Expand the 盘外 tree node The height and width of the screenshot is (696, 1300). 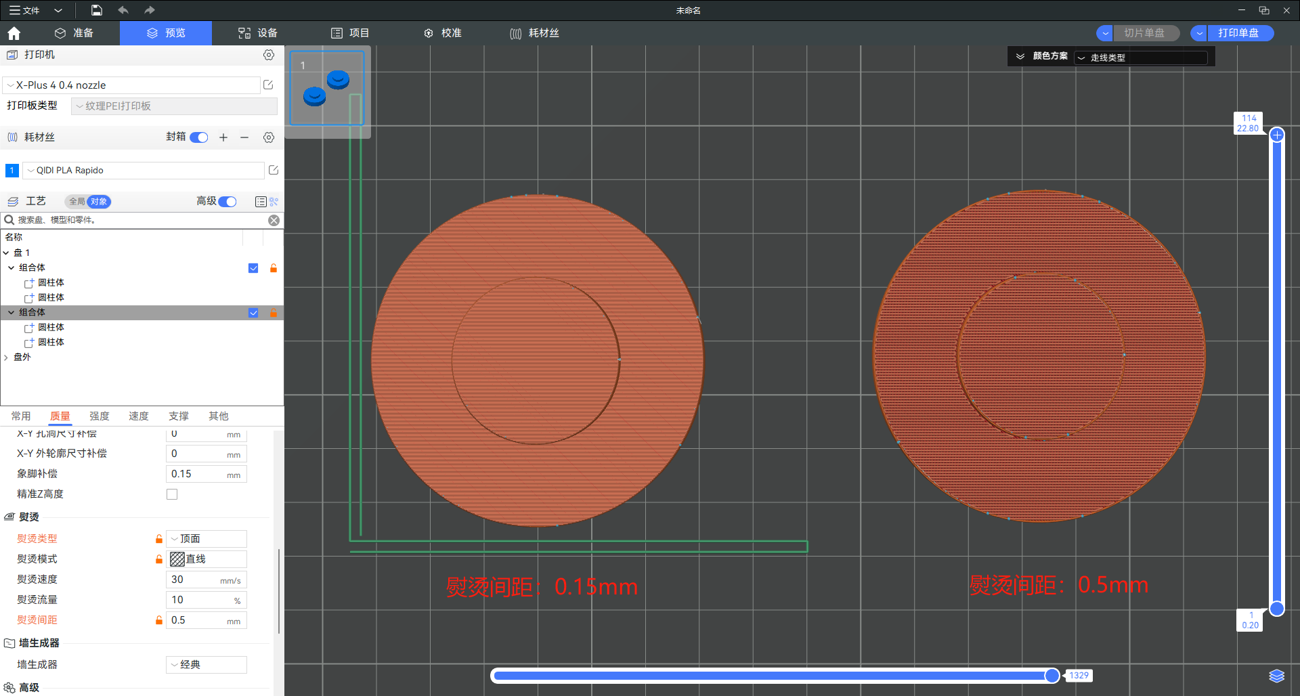coord(7,357)
